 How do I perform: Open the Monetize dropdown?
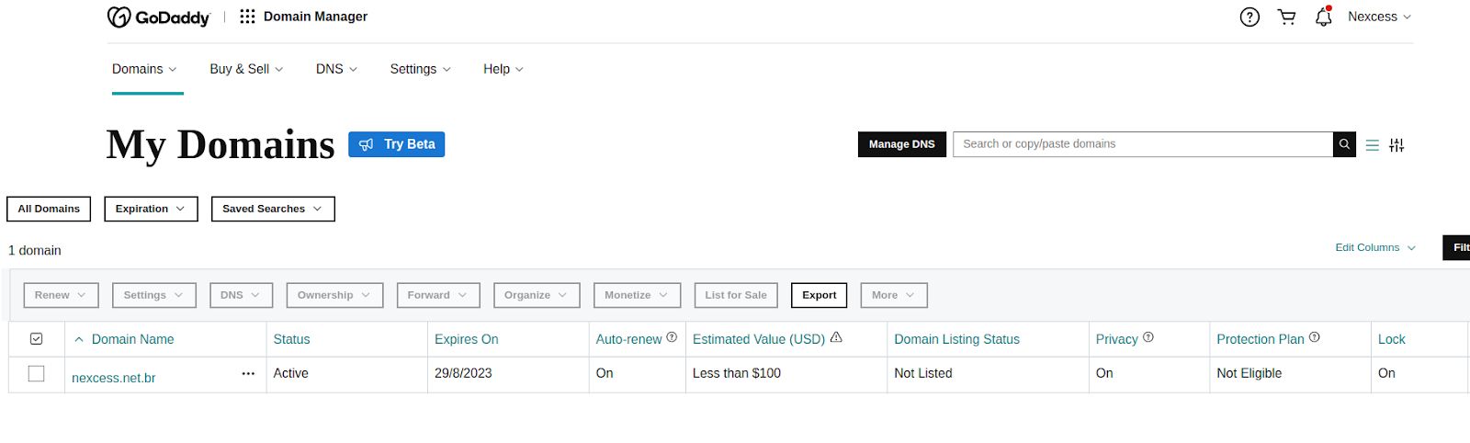coord(637,295)
